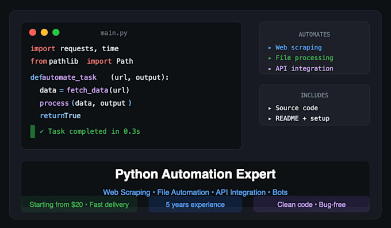Click the 'data = fetch_data(url)' code line
This screenshot has width=391, height=228.
pyautogui.click(x=85, y=90)
